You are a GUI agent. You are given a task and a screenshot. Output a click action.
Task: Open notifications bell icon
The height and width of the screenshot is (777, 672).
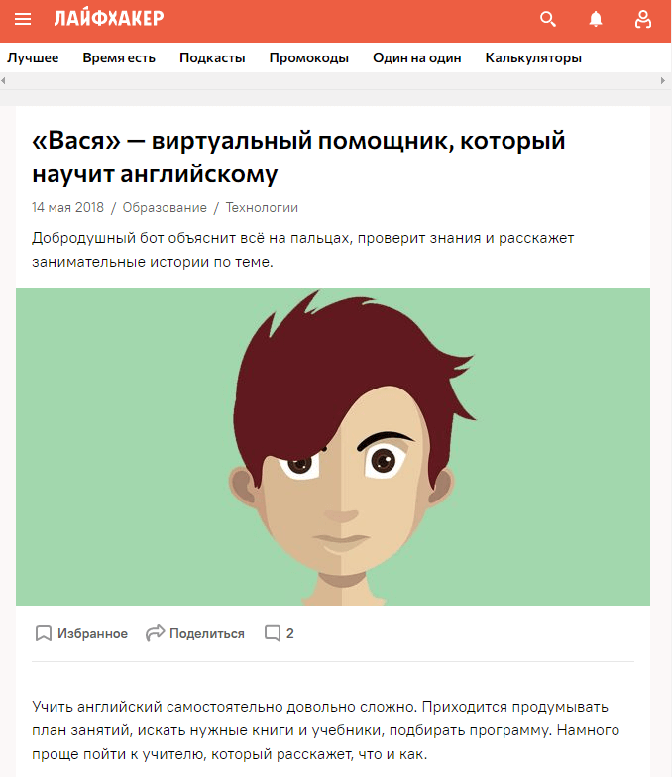[595, 19]
